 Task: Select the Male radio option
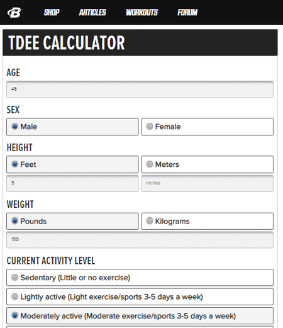(72, 127)
